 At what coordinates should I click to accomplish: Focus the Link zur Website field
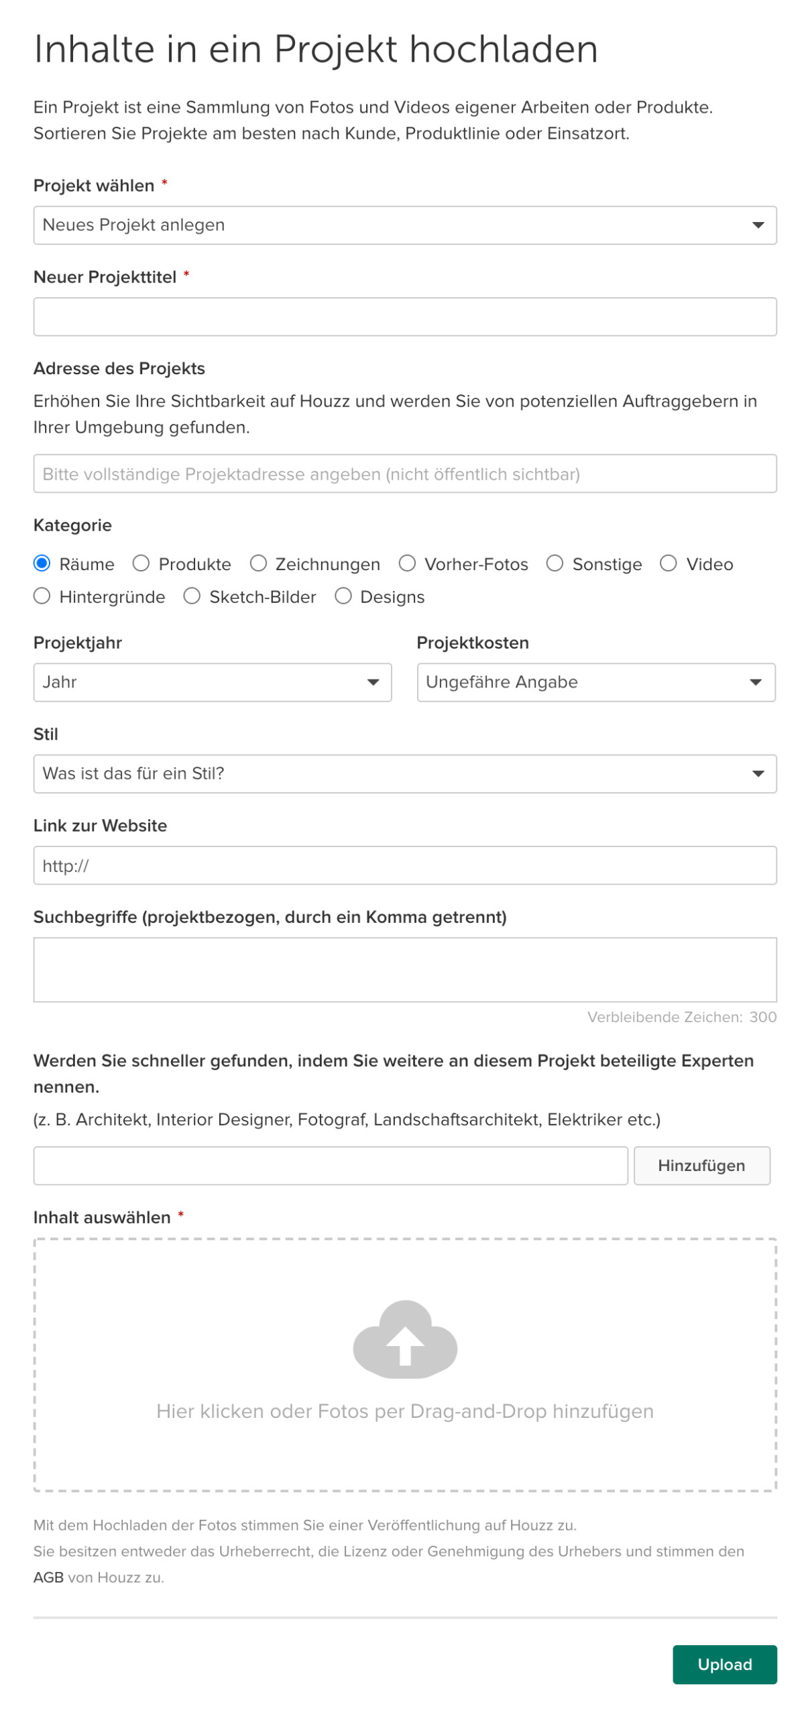[404, 865]
